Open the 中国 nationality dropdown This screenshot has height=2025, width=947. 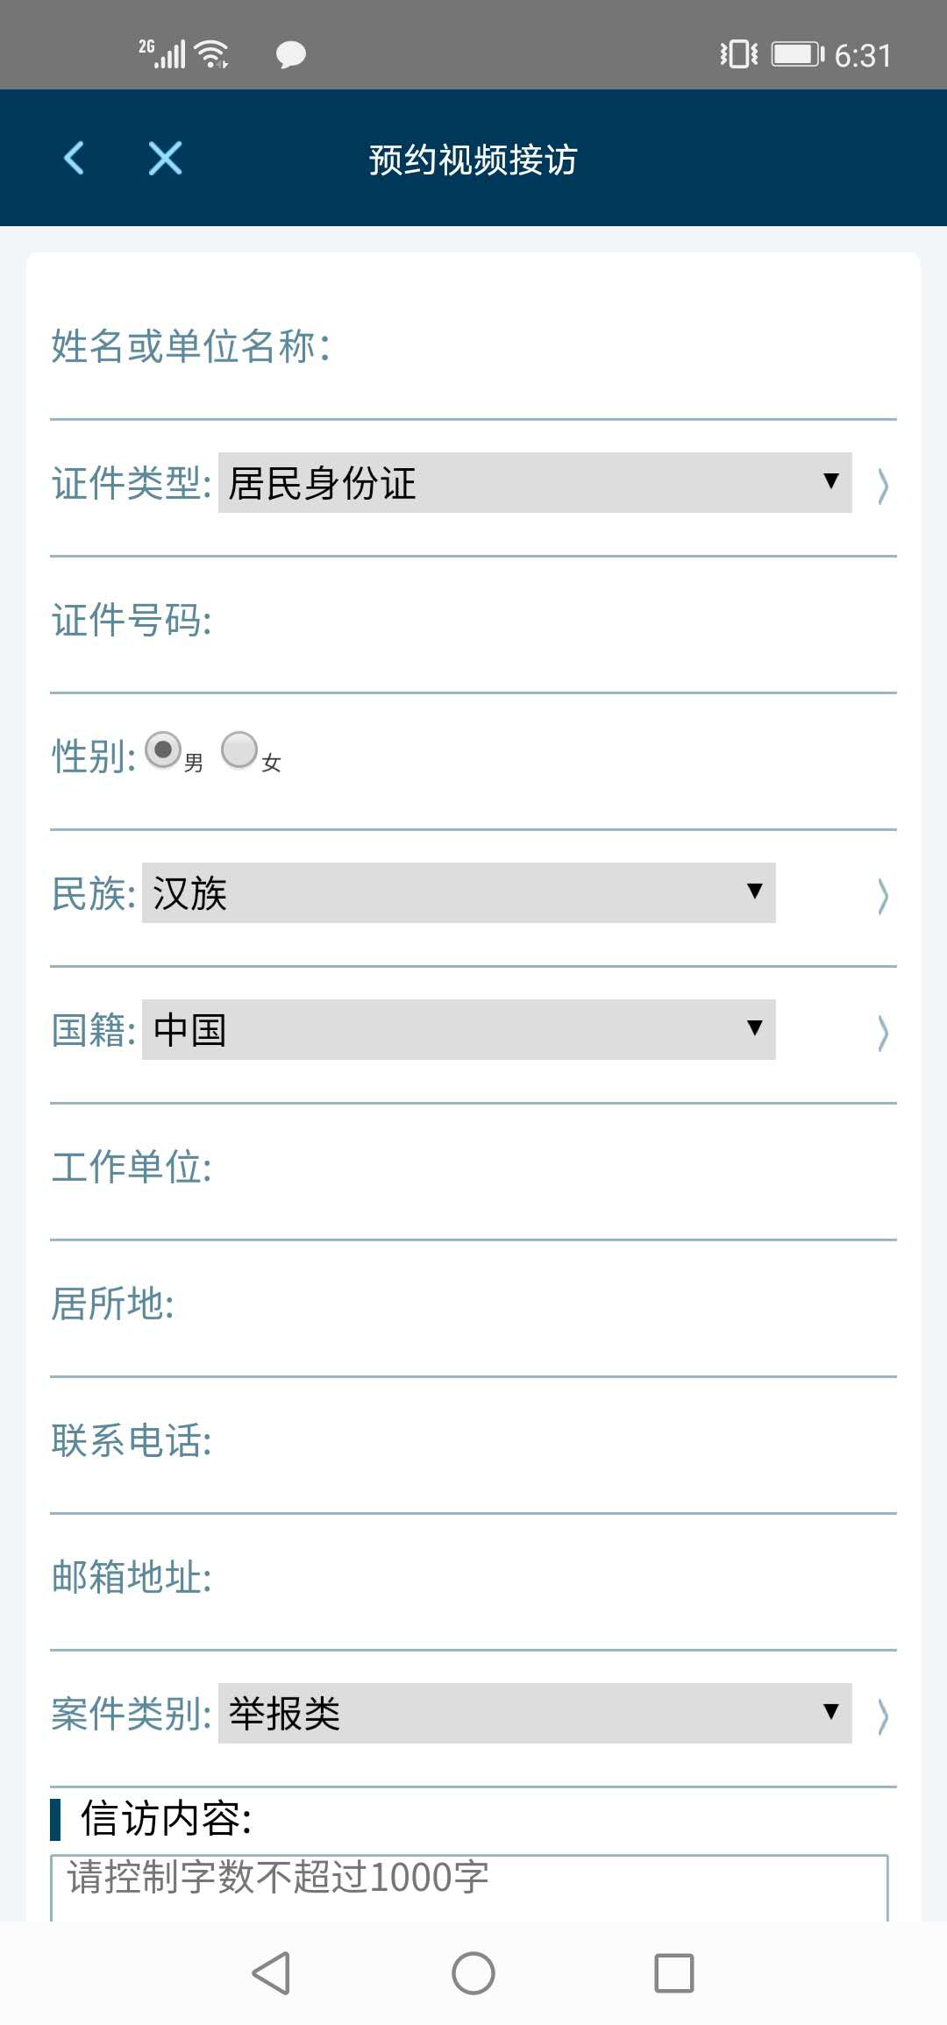point(459,1029)
